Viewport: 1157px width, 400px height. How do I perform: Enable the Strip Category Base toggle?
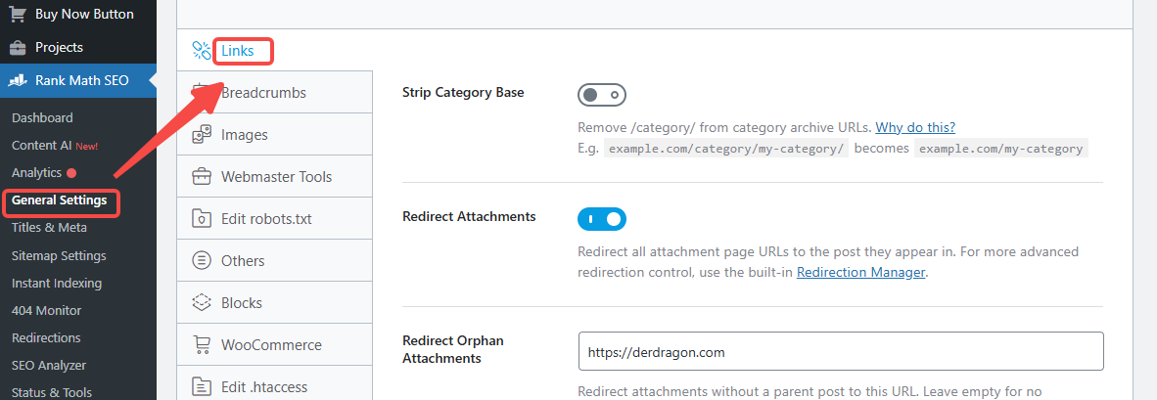pyautogui.click(x=601, y=95)
